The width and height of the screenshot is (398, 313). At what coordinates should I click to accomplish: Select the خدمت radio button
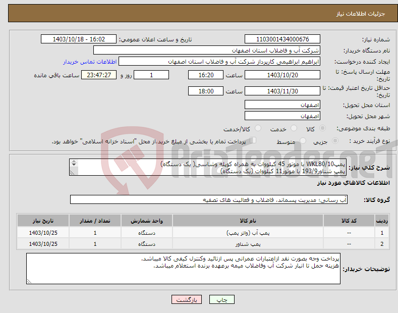tap(294, 128)
